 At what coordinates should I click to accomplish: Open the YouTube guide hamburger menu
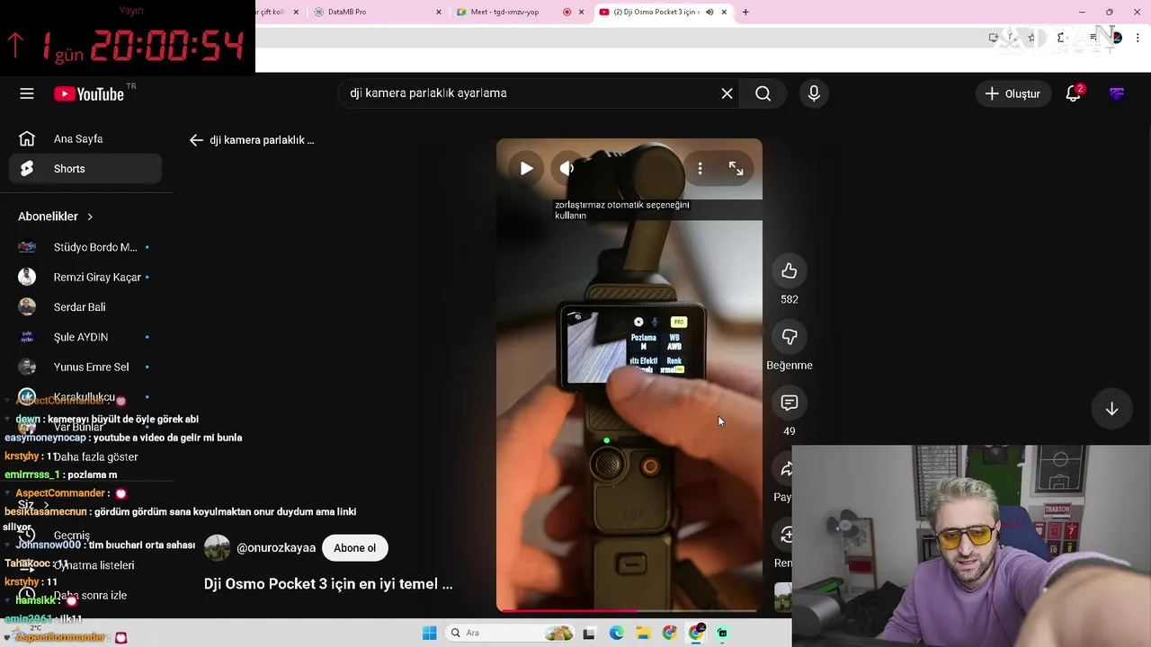27,93
